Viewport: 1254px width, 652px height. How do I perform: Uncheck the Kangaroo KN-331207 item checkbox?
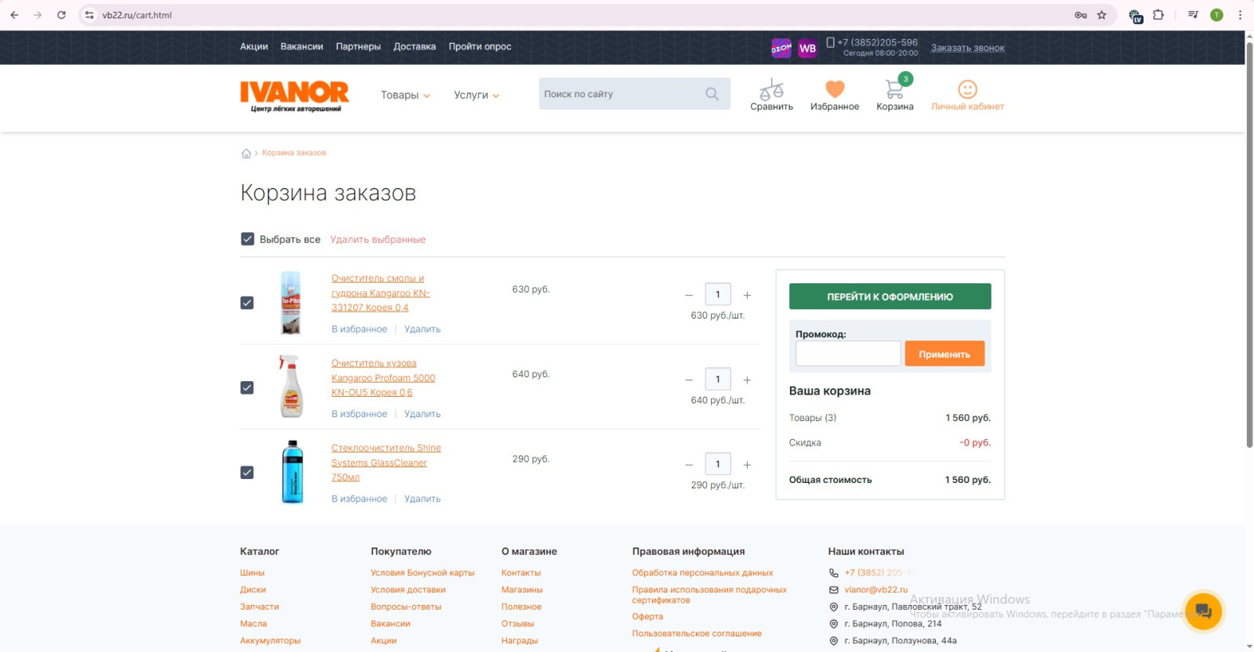[x=247, y=303]
